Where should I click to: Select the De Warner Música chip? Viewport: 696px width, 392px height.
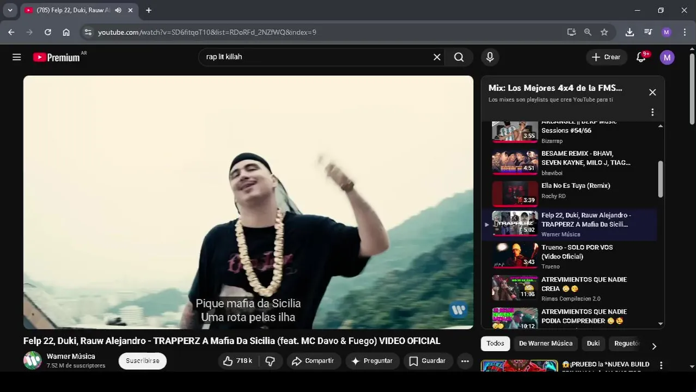[546, 344]
